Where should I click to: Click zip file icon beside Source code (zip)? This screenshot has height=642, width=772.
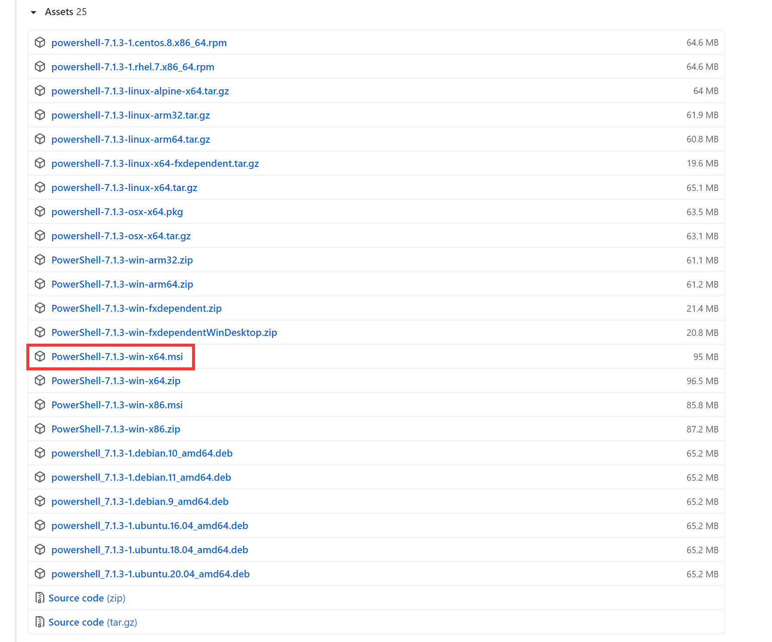pos(40,598)
